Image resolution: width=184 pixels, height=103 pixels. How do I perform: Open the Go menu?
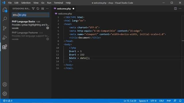point(43,3)
